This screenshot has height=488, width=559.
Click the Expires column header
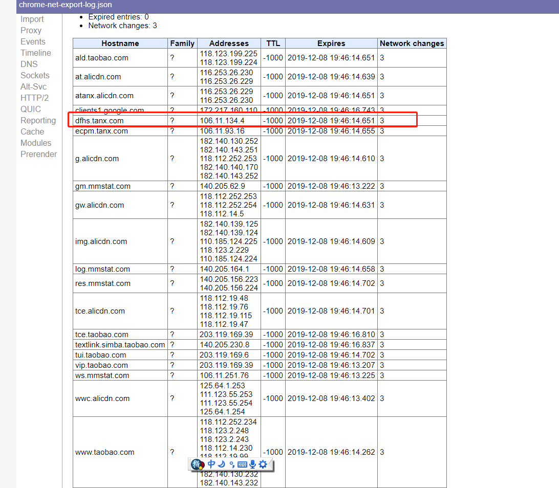(x=331, y=43)
